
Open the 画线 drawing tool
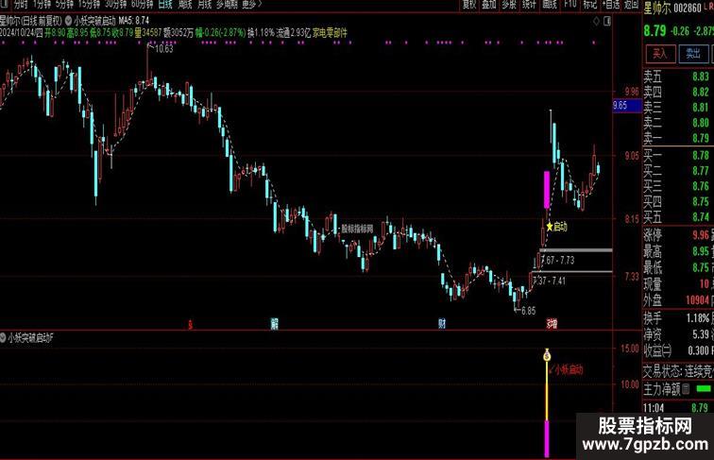tap(550, 5)
